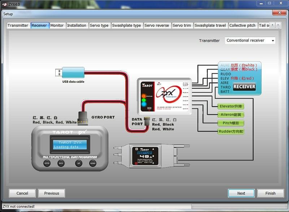Open the Servo trim tab
Screen dimensions: 289x212
click(182, 25)
